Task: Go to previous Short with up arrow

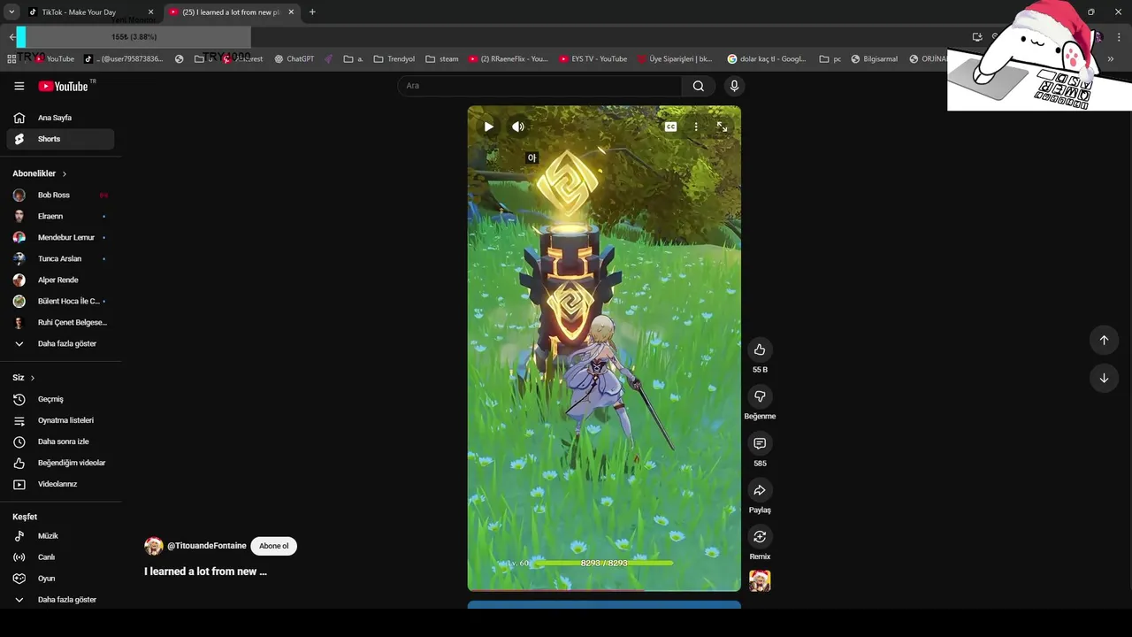Action: 1104,340
